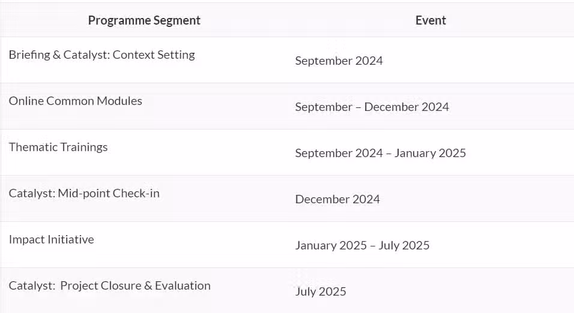The width and height of the screenshot is (574, 313).
Task: Click the January 2025 – July 2025 cell
Action: click(x=431, y=245)
